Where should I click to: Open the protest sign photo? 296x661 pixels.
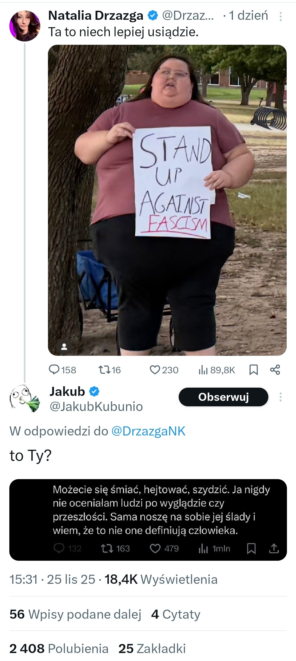pyautogui.click(x=167, y=200)
